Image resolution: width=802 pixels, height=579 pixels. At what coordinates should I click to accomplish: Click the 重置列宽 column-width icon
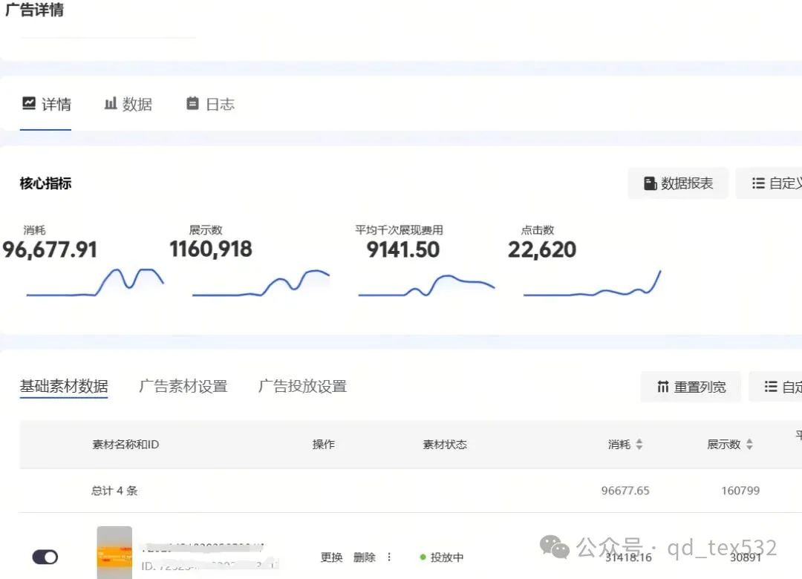(663, 387)
